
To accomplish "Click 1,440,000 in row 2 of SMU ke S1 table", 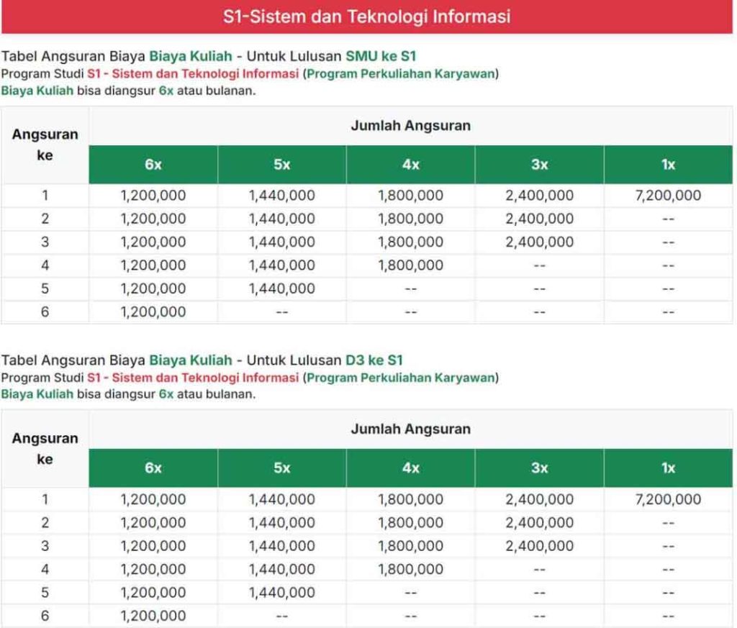I will [282, 219].
